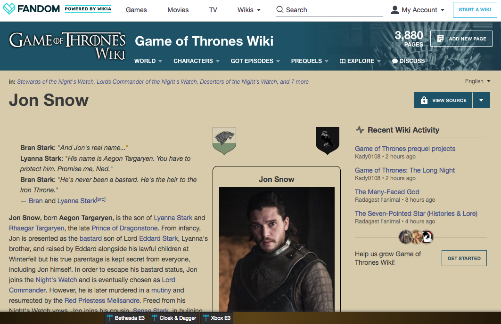Click the View Source button

tap(443, 100)
